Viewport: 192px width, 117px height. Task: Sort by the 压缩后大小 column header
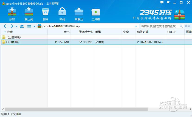(x=82, y=32)
